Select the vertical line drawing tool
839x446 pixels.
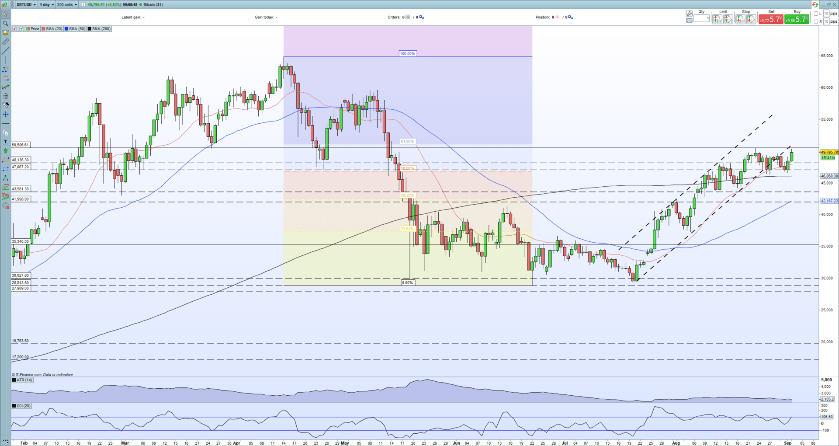5,60
